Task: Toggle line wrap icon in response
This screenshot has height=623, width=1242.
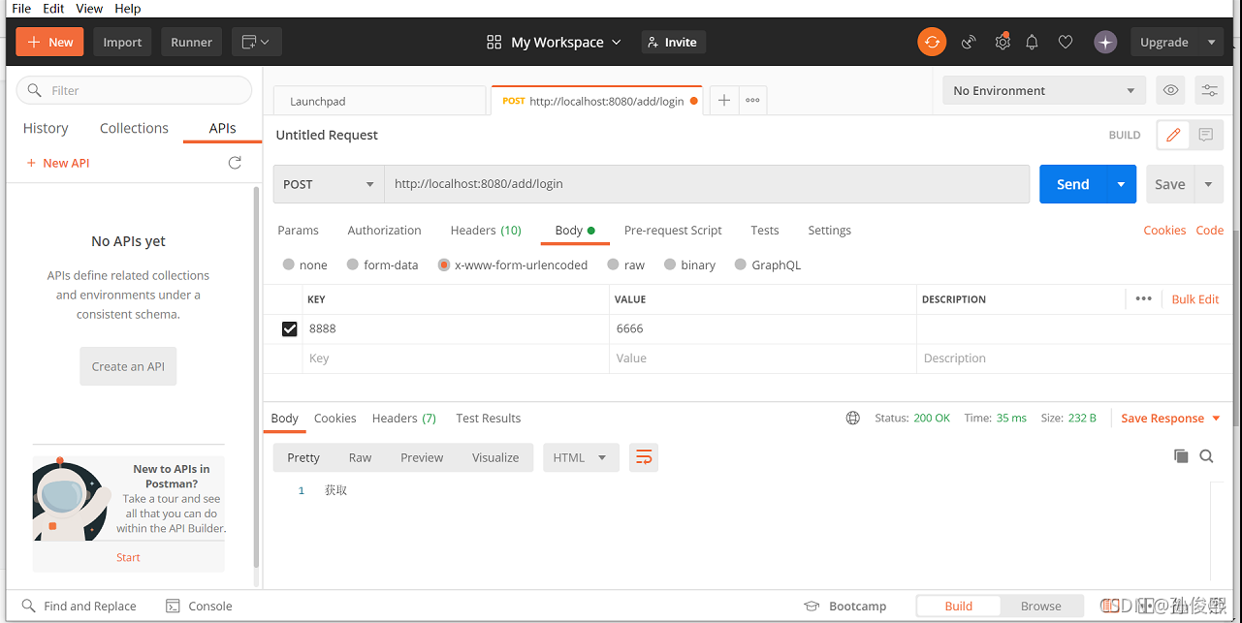Action: [644, 457]
